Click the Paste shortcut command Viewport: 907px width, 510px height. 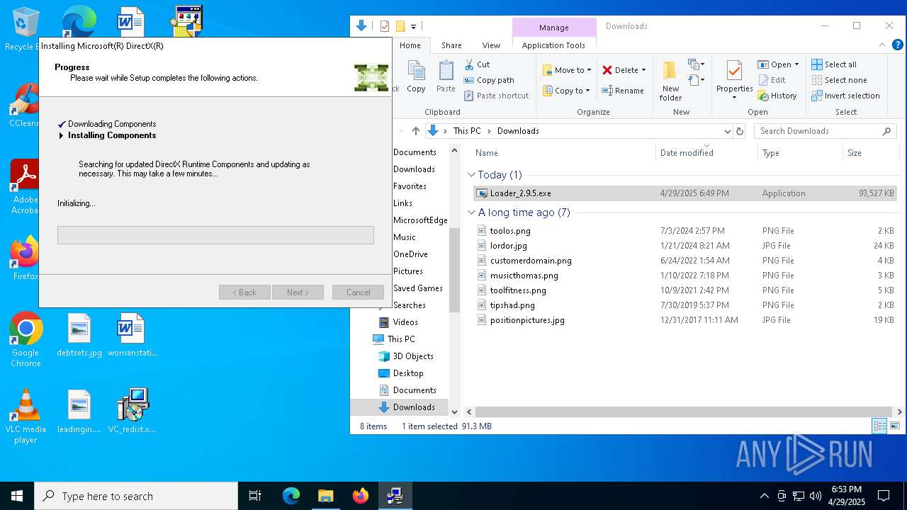[496, 96]
